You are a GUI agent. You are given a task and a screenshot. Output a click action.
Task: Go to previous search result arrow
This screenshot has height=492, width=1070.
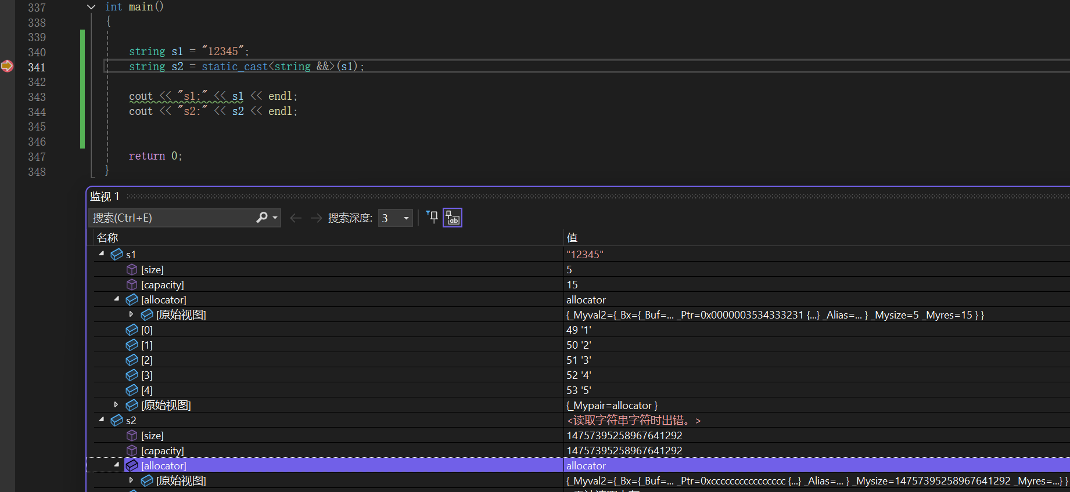point(296,218)
